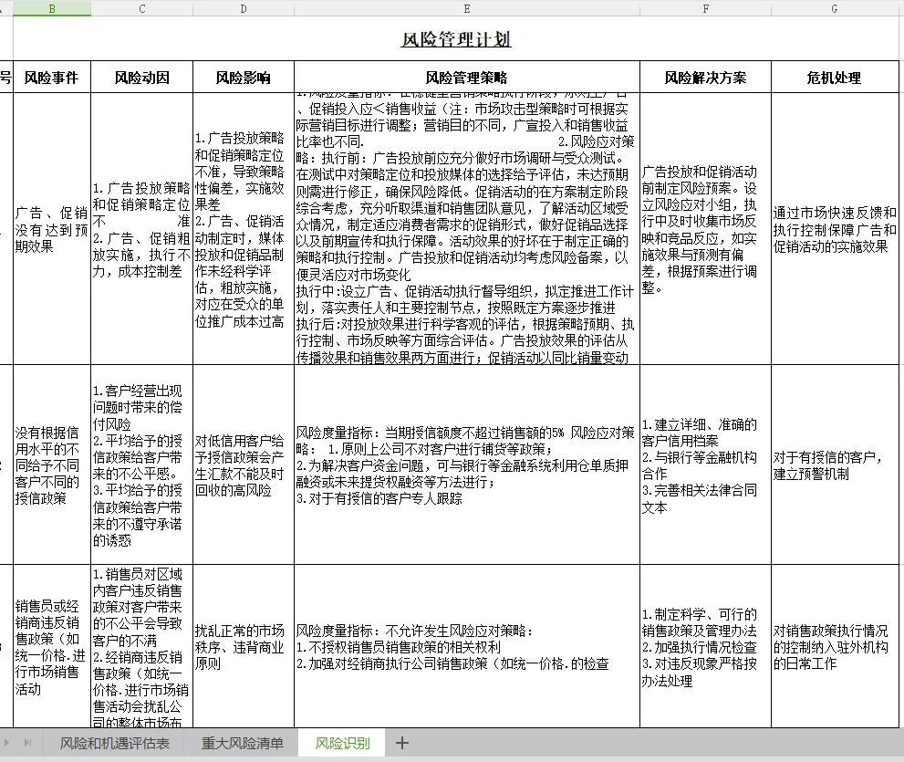
Task: Click the title cell 风险管理计划
Action: coord(456,39)
